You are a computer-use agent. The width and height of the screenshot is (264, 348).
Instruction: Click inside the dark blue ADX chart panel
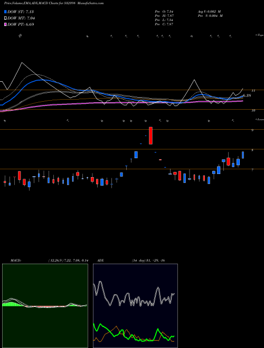coord(135,306)
